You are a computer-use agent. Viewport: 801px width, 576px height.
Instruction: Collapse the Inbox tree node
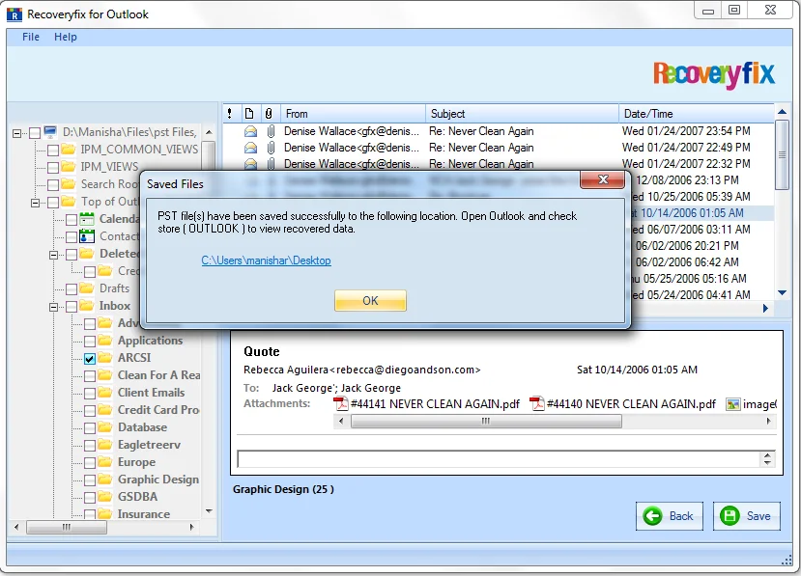coord(54,307)
